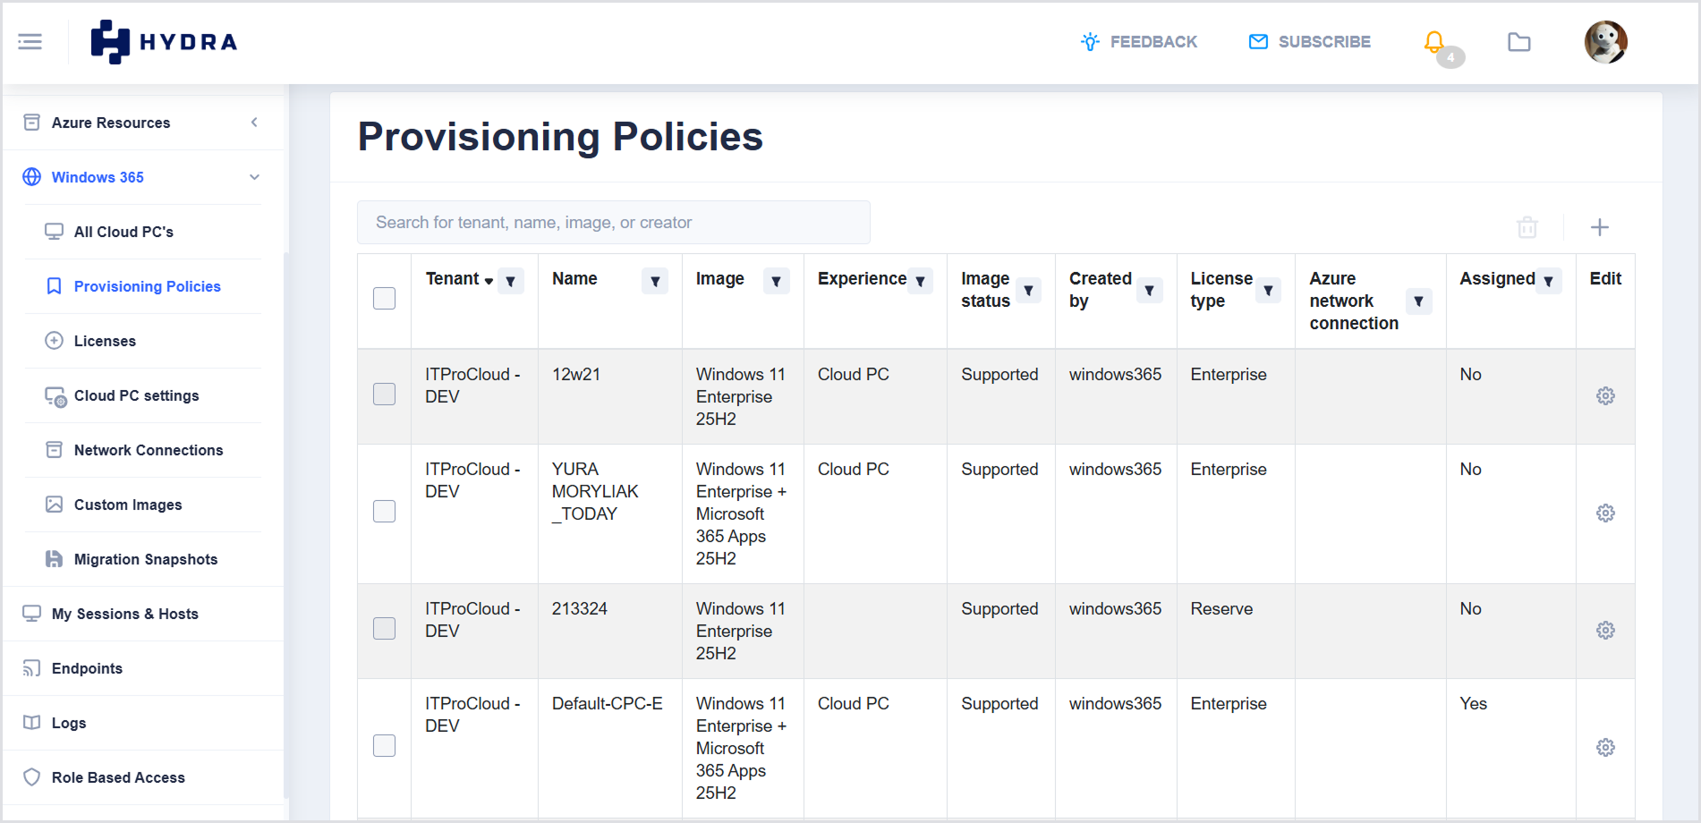Click the My Sessions & Hosts monitor icon
Screen dimensions: 1701x823
click(x=31, y=614)
